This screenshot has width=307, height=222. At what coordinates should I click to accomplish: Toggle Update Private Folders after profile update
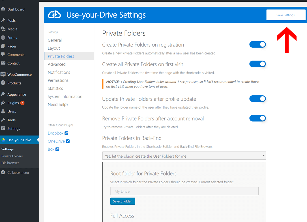257,99
